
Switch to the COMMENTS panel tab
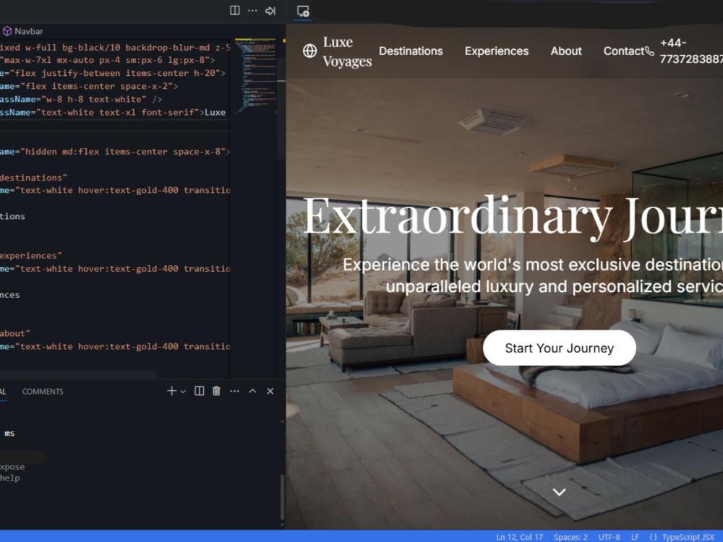tap(43, 391)
